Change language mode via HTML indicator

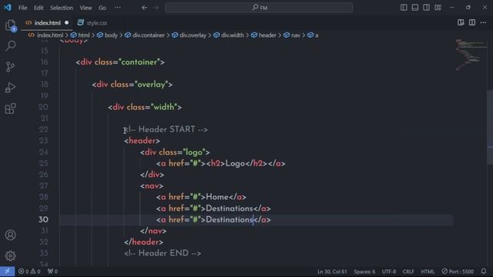pyautogui.click(x=428, y=272)
